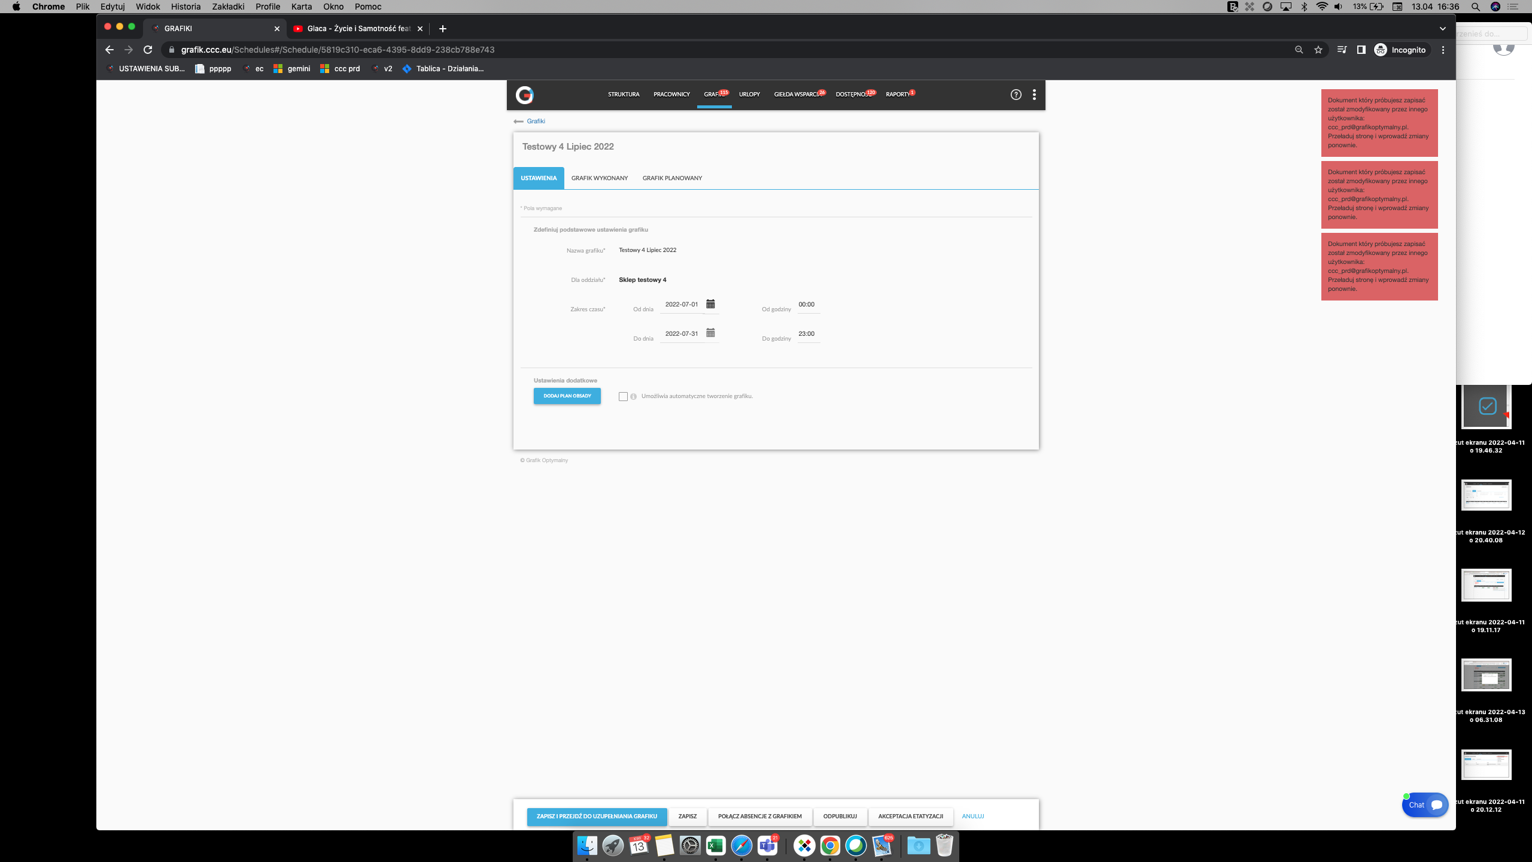
Task: Bookmark page with the star icon
Action: [x=1318, y=50]
